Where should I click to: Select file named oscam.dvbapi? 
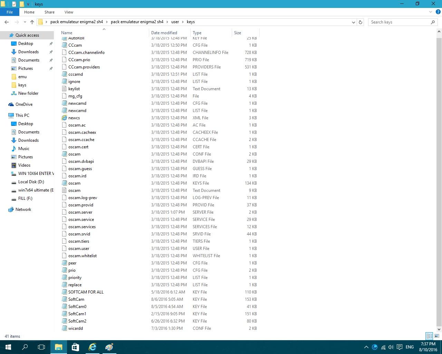[x=81, y=161]
